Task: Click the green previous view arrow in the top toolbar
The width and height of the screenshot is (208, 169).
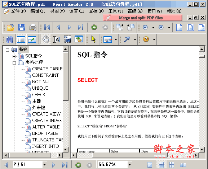Action: (x=94, y=27)
